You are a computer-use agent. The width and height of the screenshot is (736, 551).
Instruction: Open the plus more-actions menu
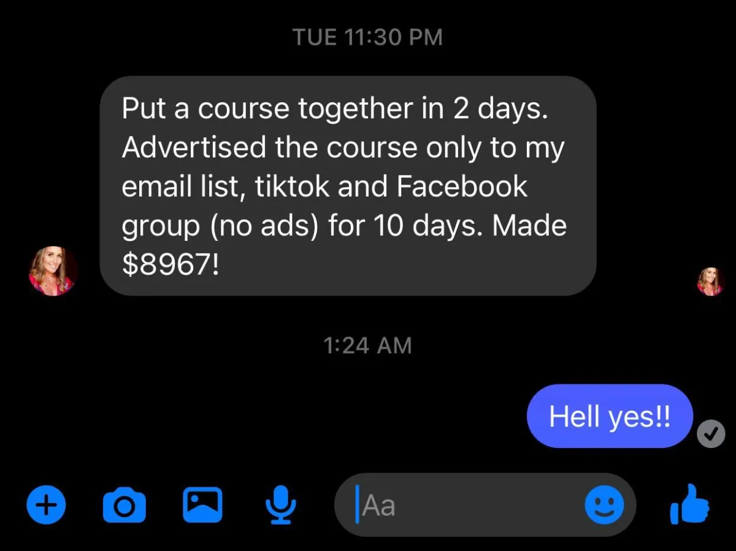click(47, 505)
